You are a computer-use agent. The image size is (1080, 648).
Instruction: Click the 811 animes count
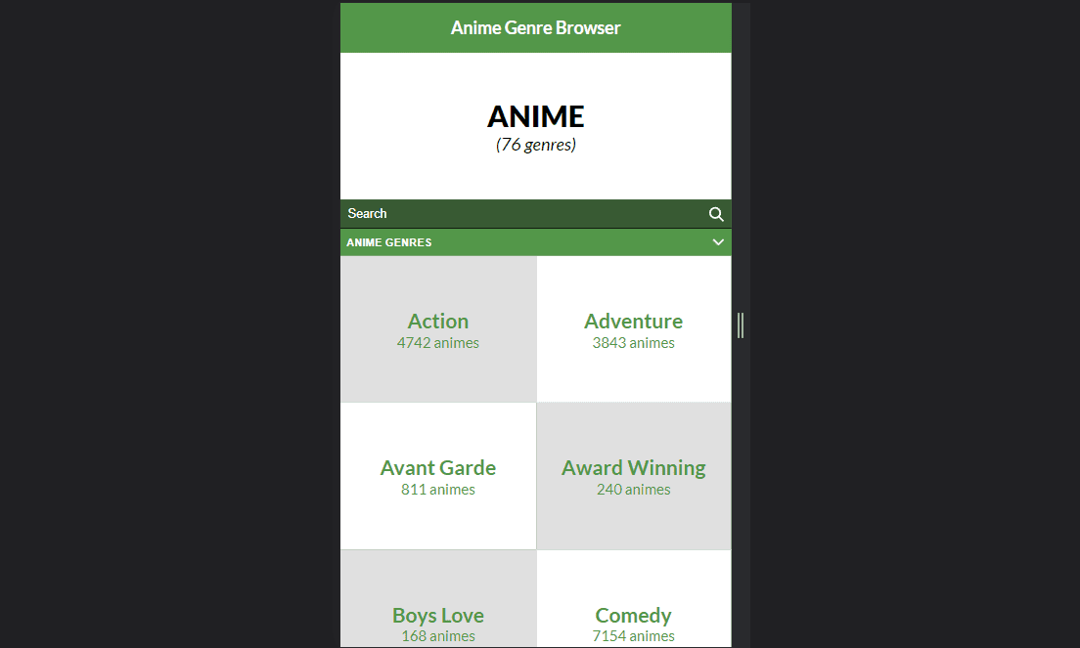[438, 490]
